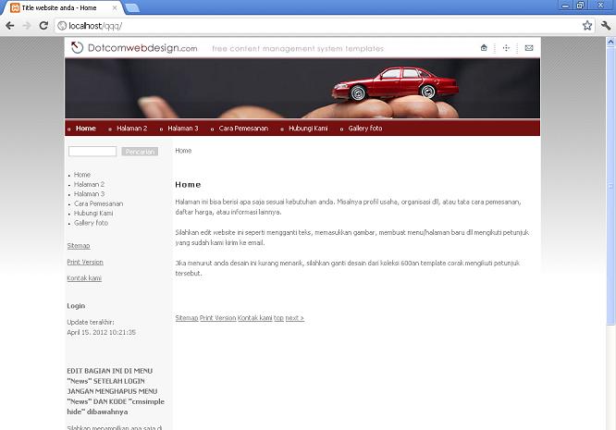
Task: Click the mail envelope icon in header
Action: (x=529, y=48)
